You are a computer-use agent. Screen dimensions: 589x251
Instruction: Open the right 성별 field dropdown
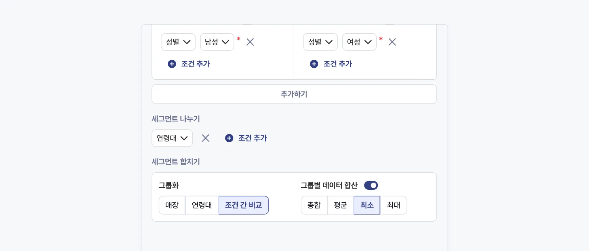(320, 42)
